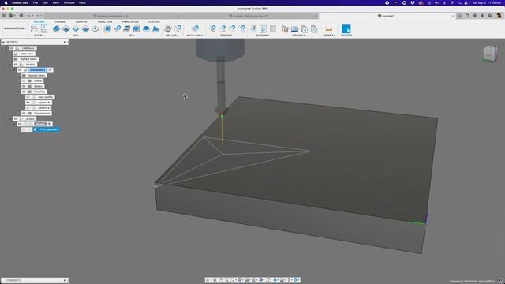Toggle visibility eye for Setups node

coord(16,119)
